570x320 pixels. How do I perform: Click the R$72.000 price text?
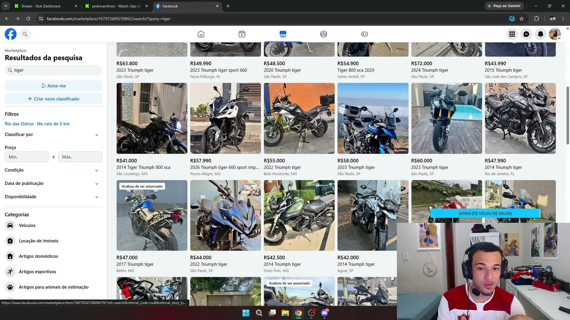pyautogui.click(x=422, y=64)
